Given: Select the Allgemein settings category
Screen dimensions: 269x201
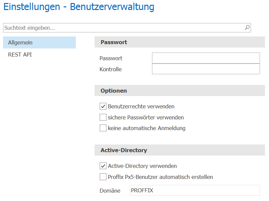Looking at the screenshot, I should (x=39, y=42).
